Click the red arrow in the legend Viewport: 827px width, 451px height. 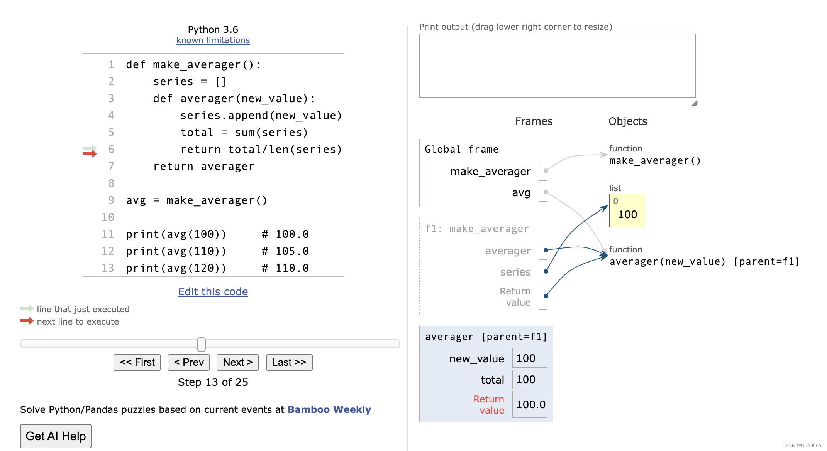point(27,321)
